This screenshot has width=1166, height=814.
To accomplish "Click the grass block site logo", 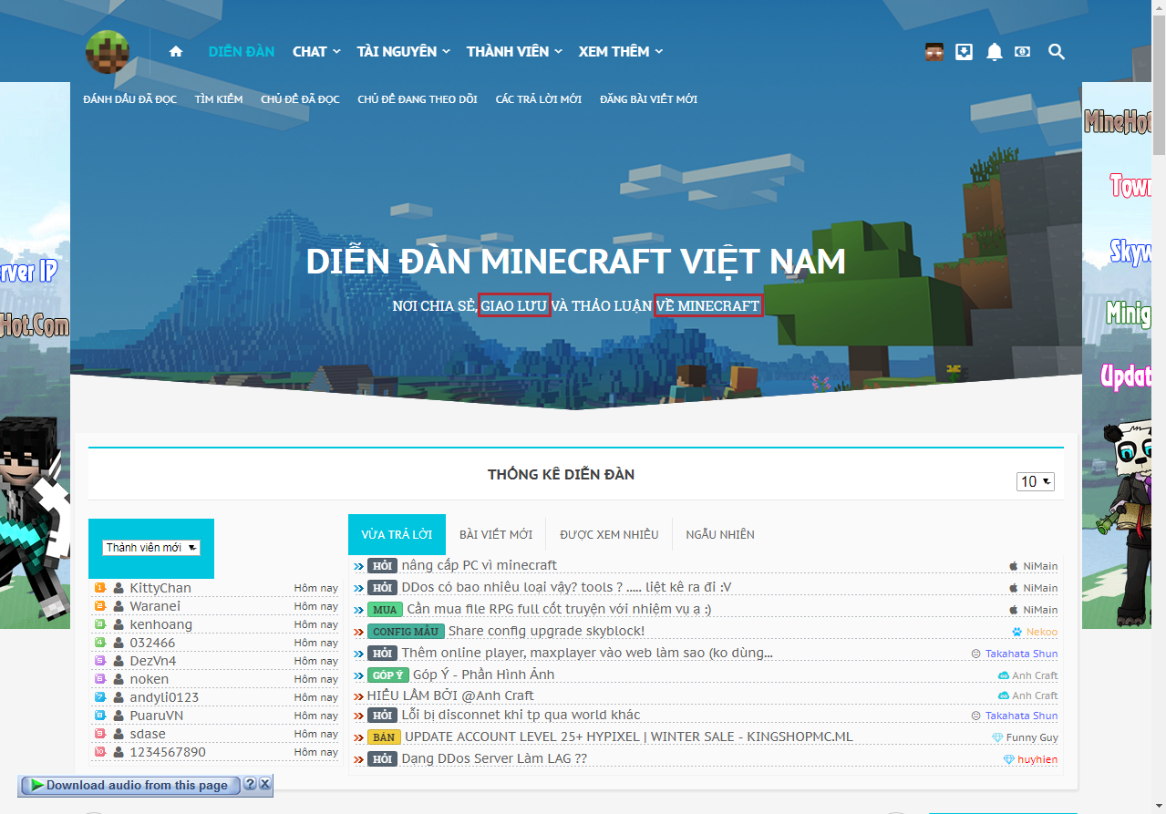I will click(x=108, y=52).
